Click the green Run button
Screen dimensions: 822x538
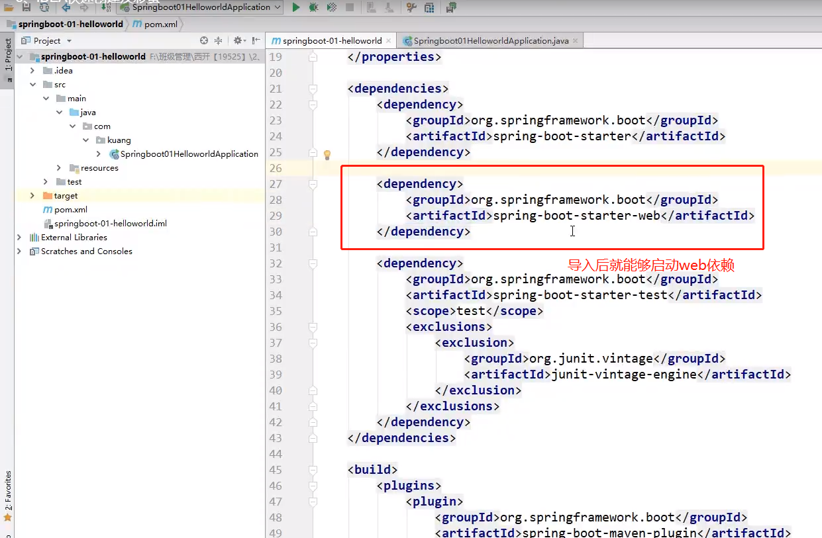coord(296,7)
